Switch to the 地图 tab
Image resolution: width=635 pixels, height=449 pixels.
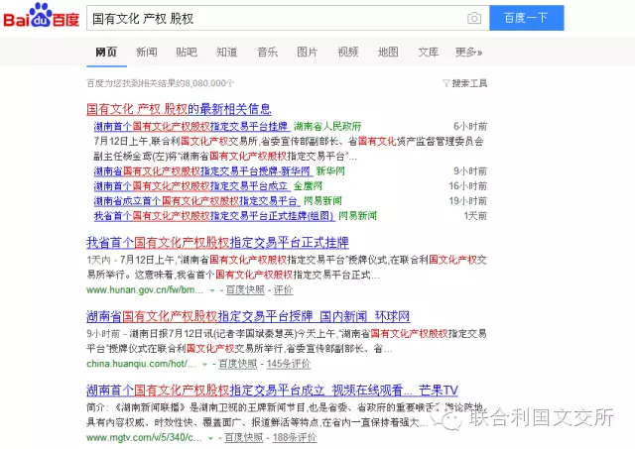(388, 52)
